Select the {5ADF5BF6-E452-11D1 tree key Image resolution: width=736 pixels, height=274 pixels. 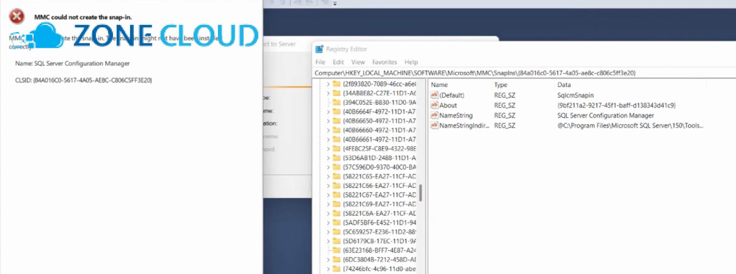(379, 222)
